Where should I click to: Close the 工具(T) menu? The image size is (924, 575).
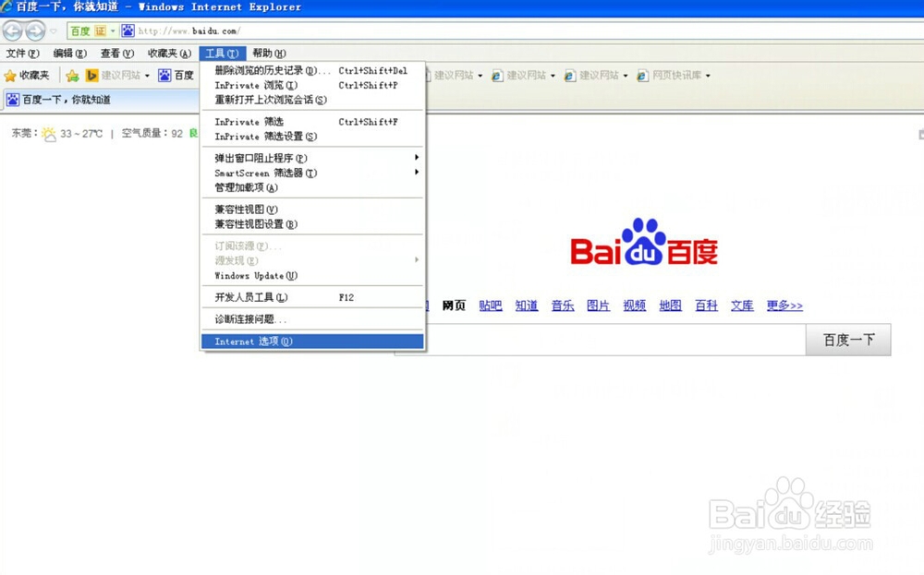pos(222,54)
